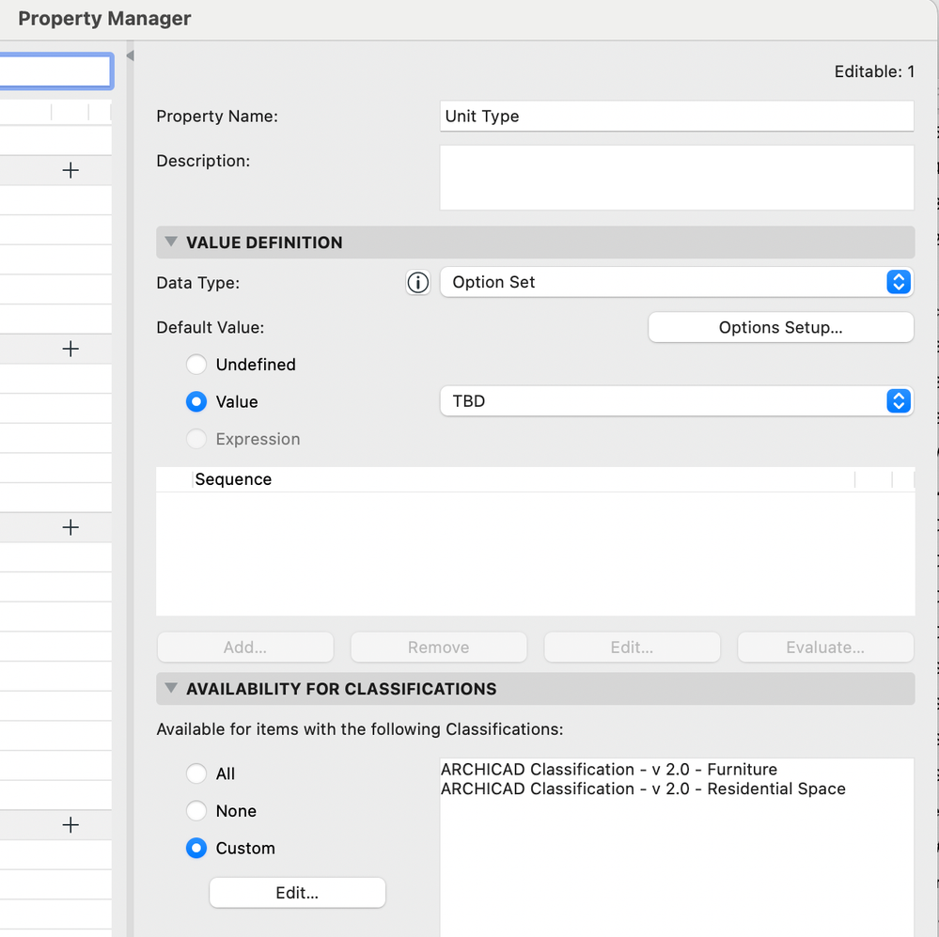
Task: Choose All classifications availability
Action: click(196, 773)
